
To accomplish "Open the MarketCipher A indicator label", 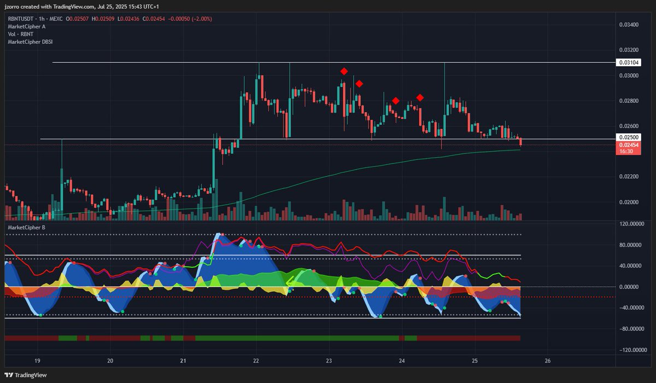I will pos(27,26).
